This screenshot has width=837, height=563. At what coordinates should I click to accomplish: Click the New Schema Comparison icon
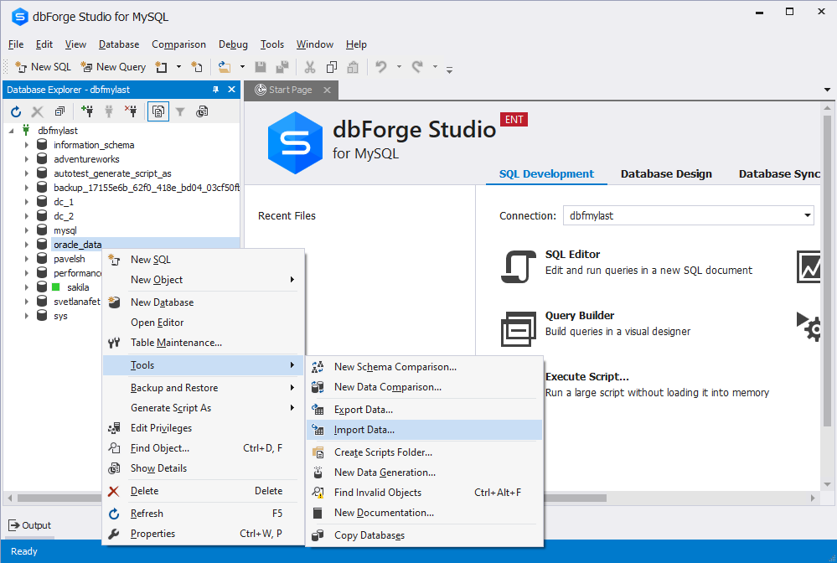click(x=318, y=367)
